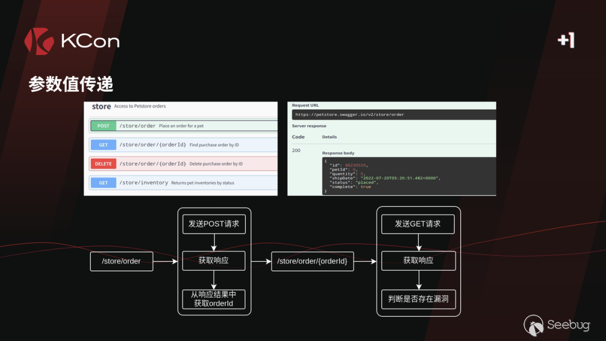This screenshot has width=606, height=341.
Task: Click the shipDate value in response
Action: [x=400, y=178]
